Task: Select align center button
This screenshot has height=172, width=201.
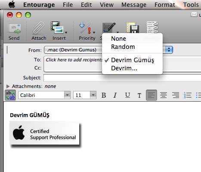Action: 164,95
